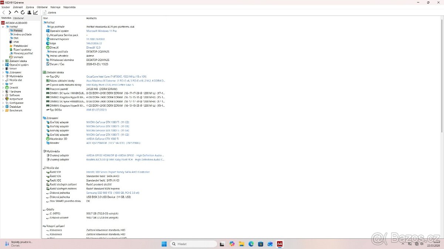Click the Microsoft Windows 11 Pro link
The width and height of the screenshot is (444, 249).
(x=101, y=31)
